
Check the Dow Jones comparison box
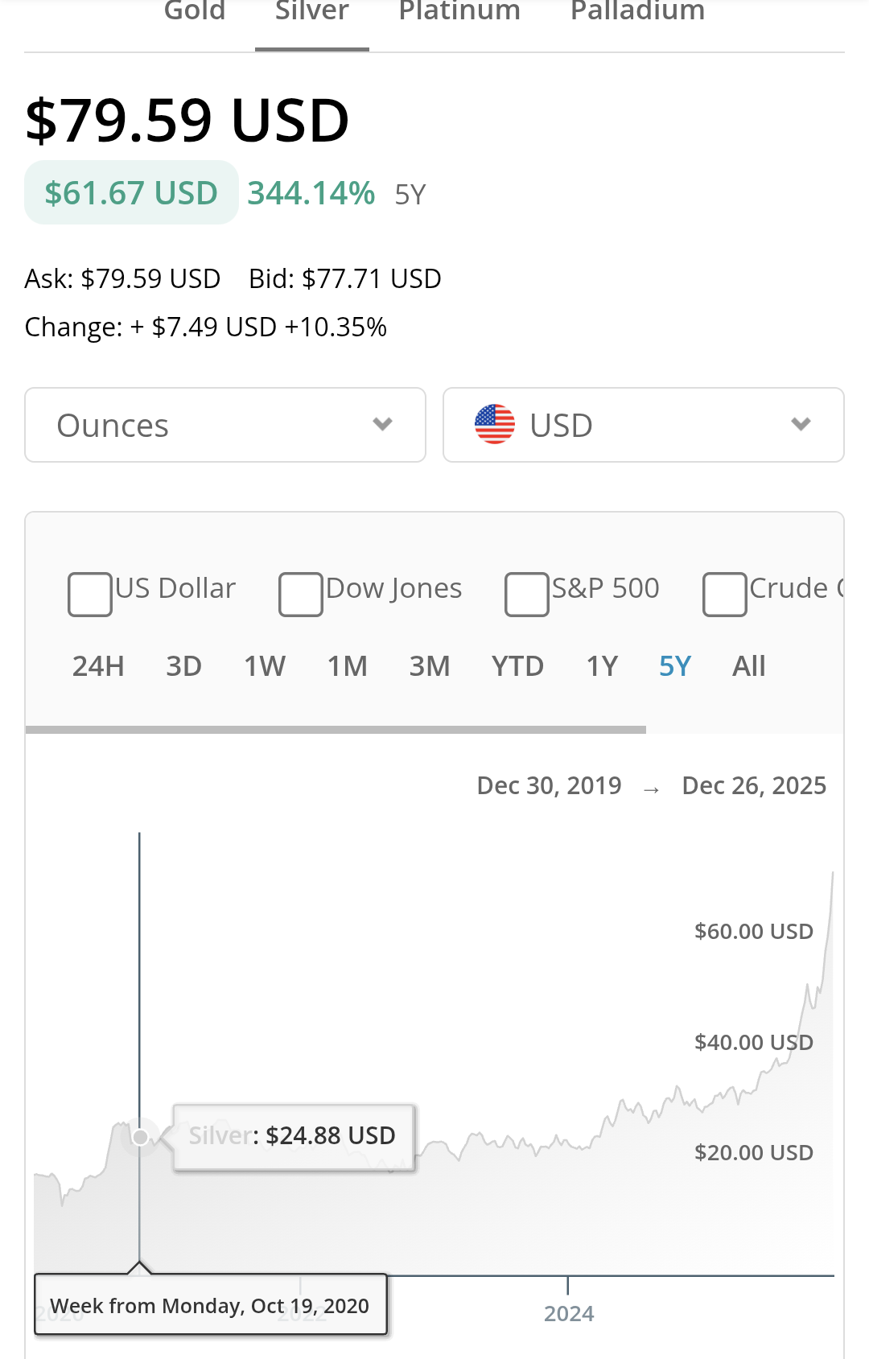click(301, 595)
